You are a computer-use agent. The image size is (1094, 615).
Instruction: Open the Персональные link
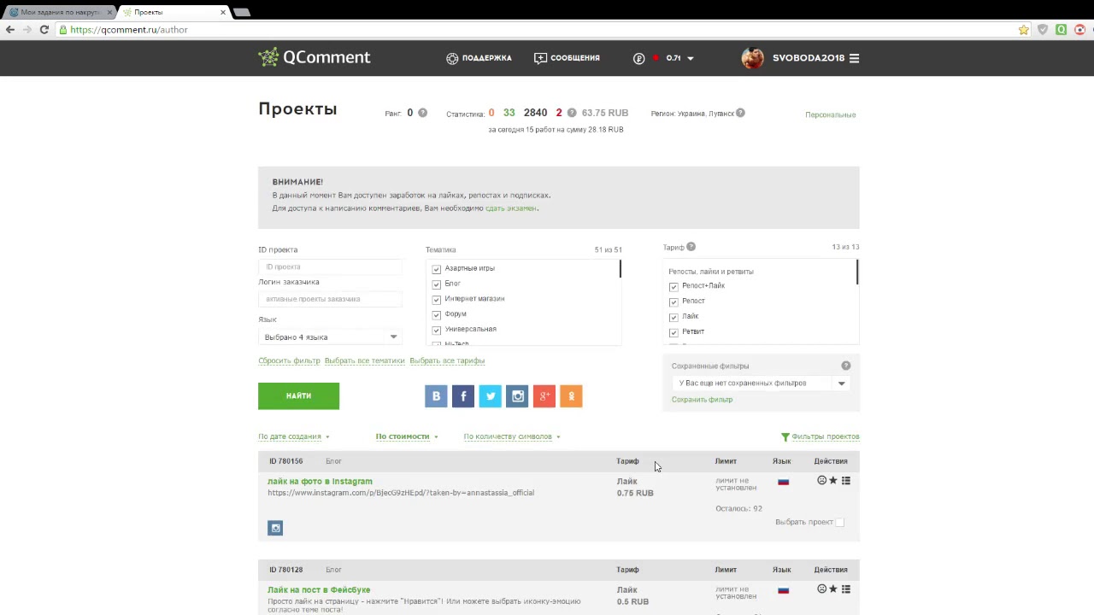(x=830, y=114)
